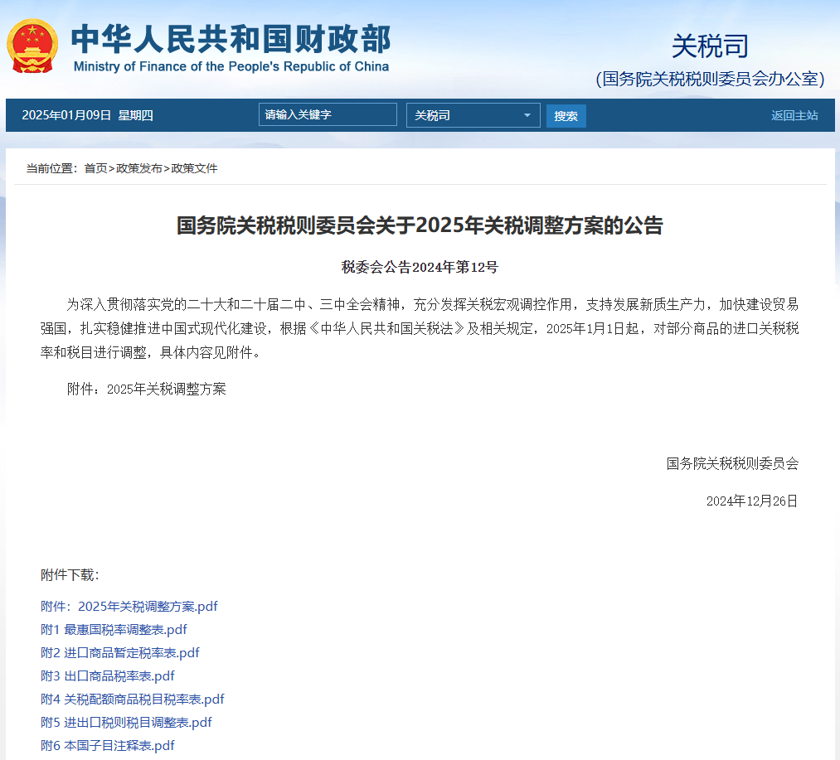The width and height of the screenshot is (840, 760).
Task: Download 附6 本国子目注释表.pdf
Action: coord(108,745)
